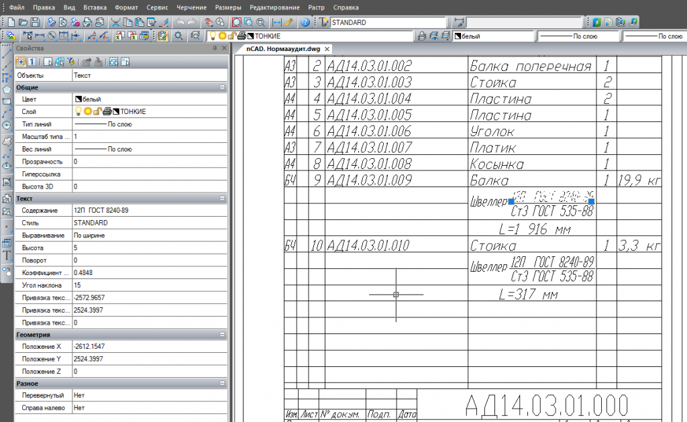The image size is (687, 422).
Task: Click the Высота value 5 field
Action: pyautogui.click(x=150, y=248)
